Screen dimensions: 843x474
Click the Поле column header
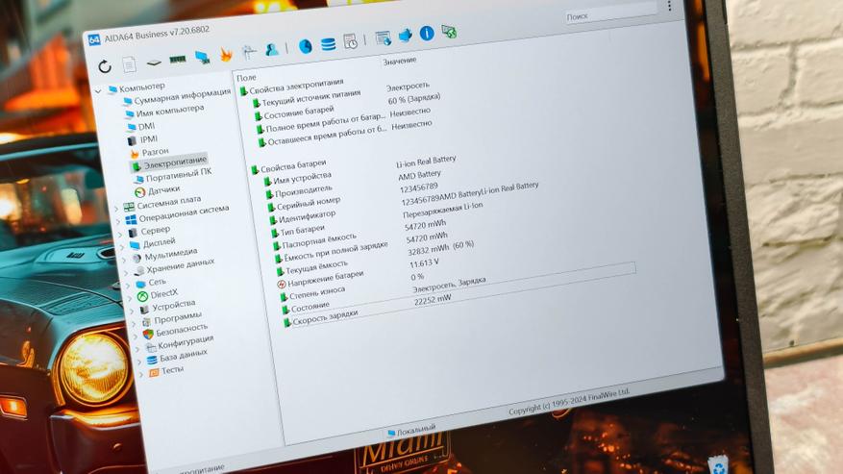point(246,78)
